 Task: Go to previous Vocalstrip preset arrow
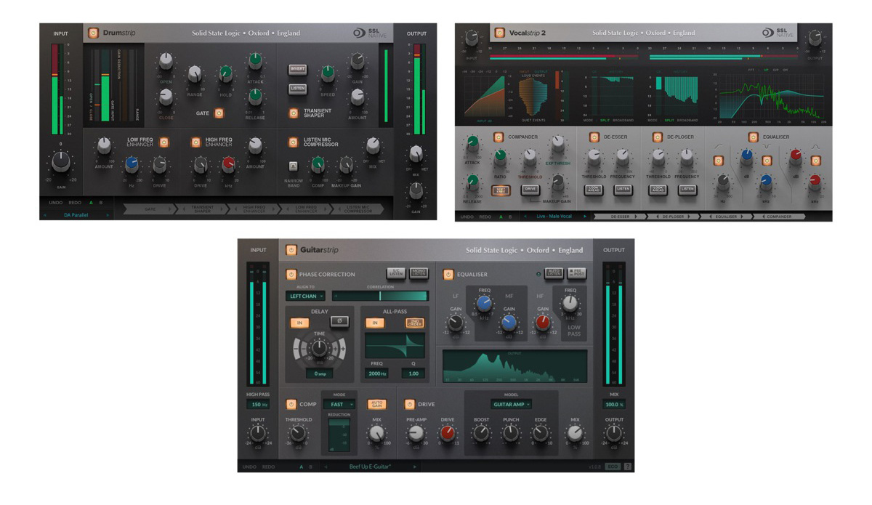tap(525, 217)
